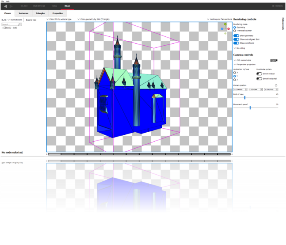Image resolution: width=286 pixels, height=245 pixels.
Task: Click the red X axis gizmo handle
Action: tap(229, 29)
